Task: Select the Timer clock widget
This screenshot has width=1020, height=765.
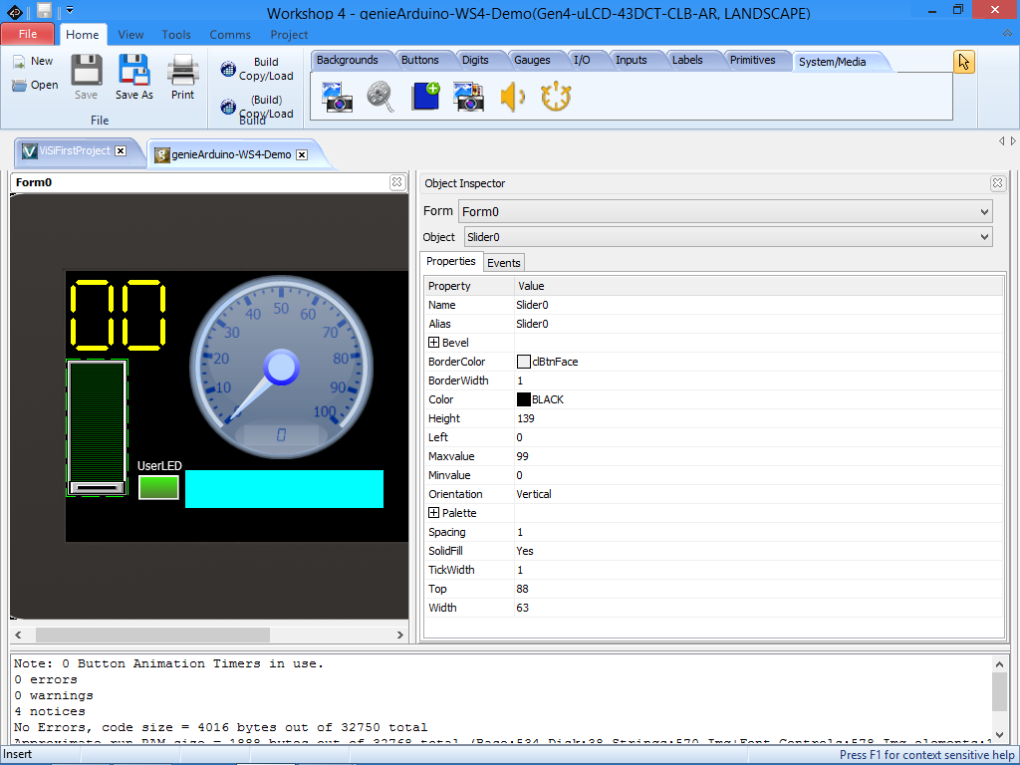Action: 556,97
